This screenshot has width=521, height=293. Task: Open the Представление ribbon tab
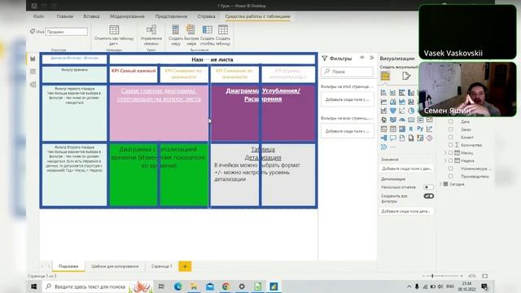(x=171, y=16)
